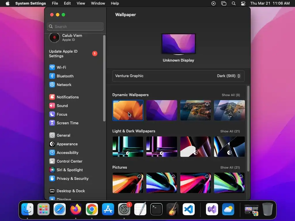The image size is (295, 221).
Task: Select the Big Sur coastline dynamic wallpaper
Action: pos(196,110)
